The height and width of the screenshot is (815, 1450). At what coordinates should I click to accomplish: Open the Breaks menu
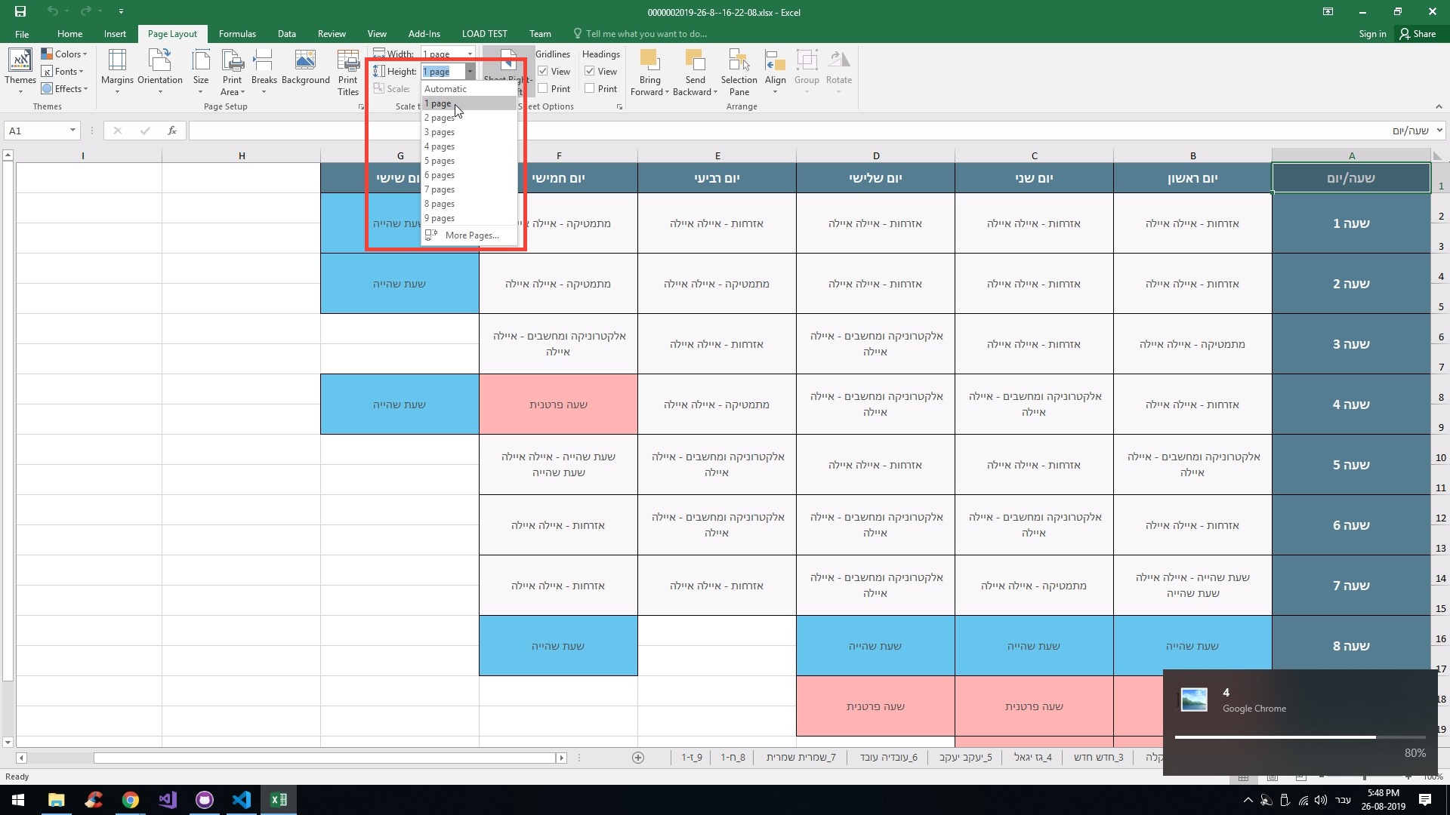[x=264, y=72]
